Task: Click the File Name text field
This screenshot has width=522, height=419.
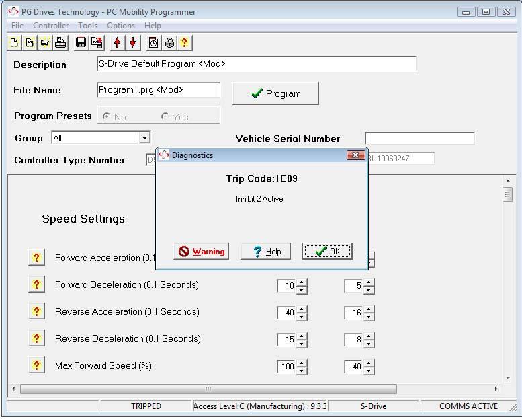Action: (x=159, y=90)
